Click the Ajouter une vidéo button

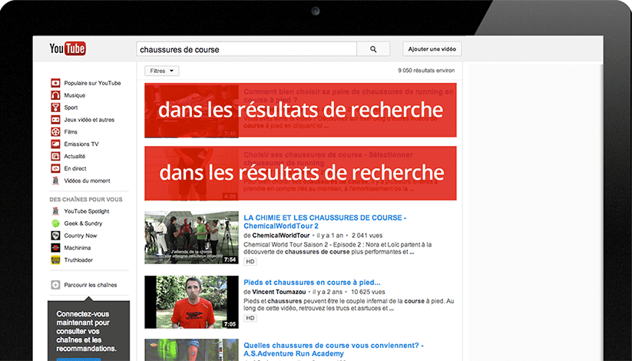tap(432, 49)
